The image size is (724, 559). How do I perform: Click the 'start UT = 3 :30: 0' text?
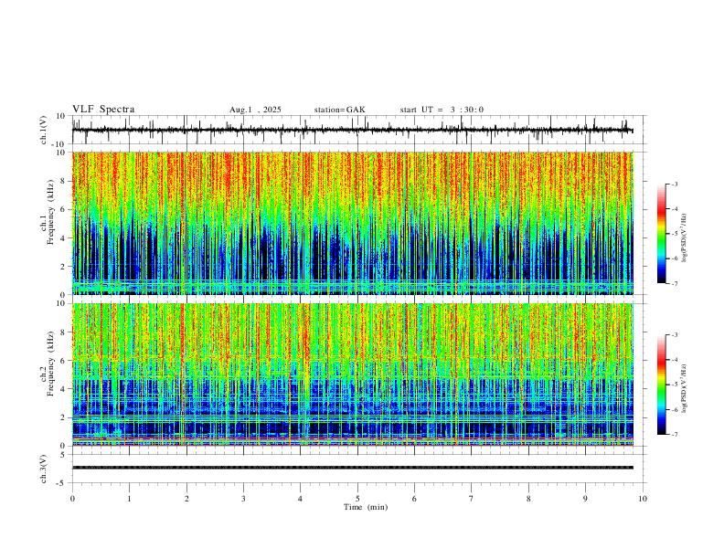(x=442, y=110)
